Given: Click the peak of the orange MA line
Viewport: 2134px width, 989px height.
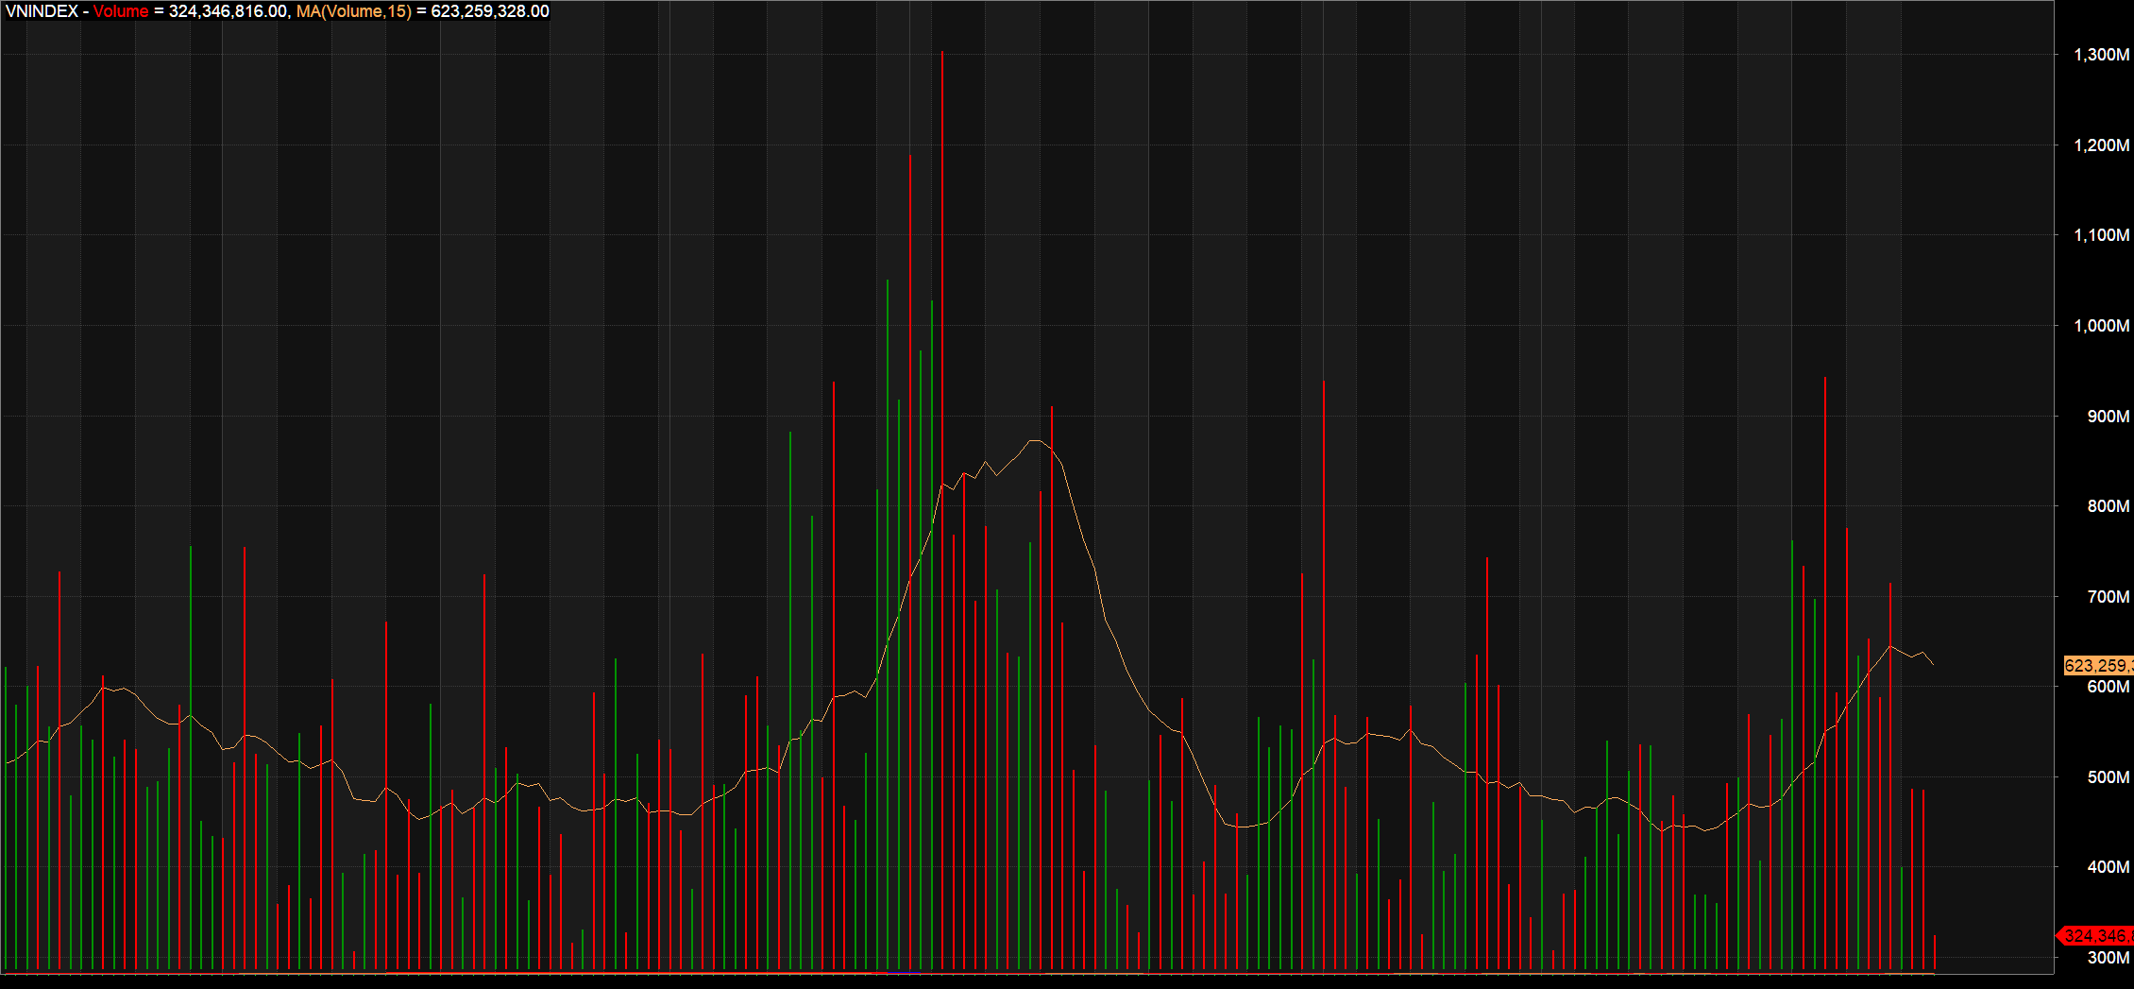Looking at the screenshot, I should (1035, 441).
